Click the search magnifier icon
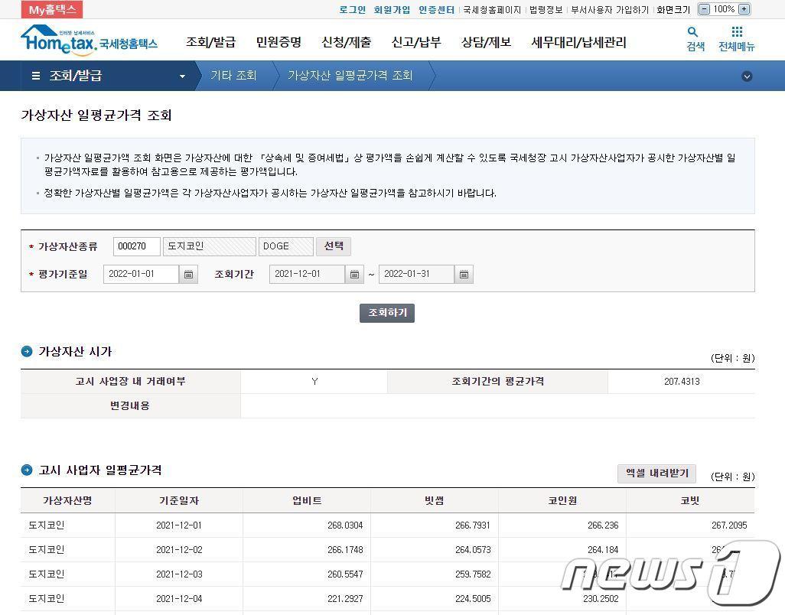The width and height of the screenshot is (785, 615). (x=693, y=32)
